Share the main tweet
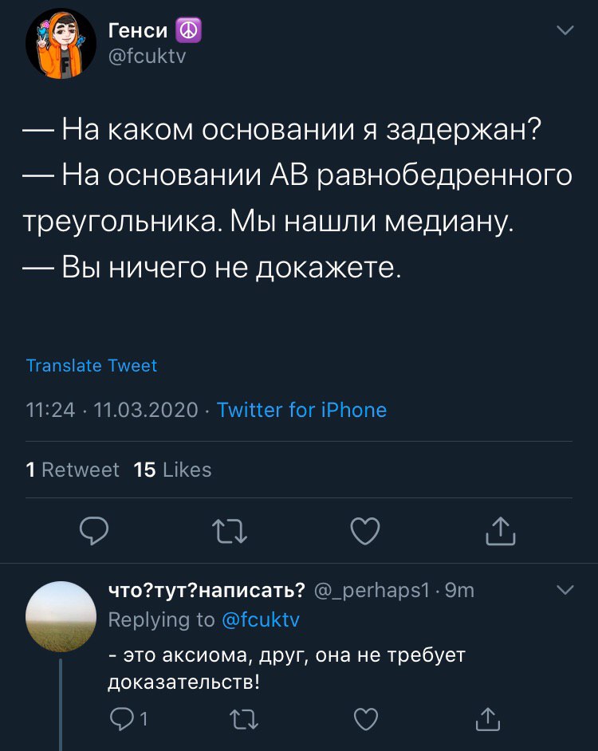The image size is (598, 751). coord(501,530)
